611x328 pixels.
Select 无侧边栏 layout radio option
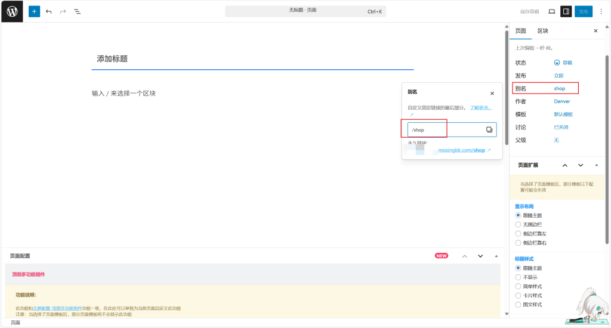pos(518,224)
